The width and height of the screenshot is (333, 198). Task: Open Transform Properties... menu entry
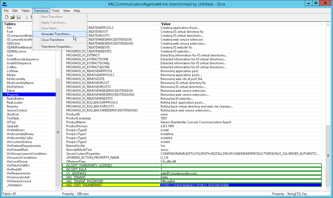[60, 47]
